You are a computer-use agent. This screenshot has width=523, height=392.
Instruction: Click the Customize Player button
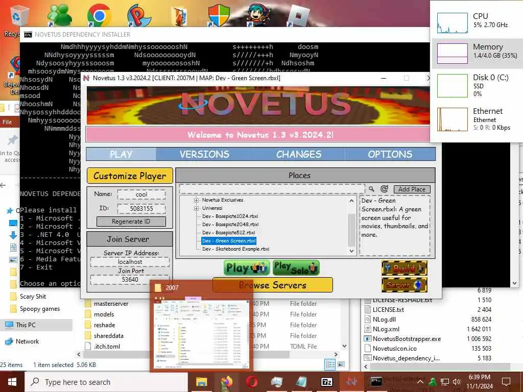[x=130, y=176]
